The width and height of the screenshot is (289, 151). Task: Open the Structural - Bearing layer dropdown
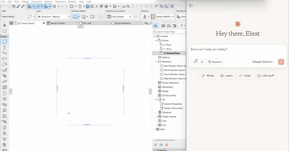coord(53,17)
